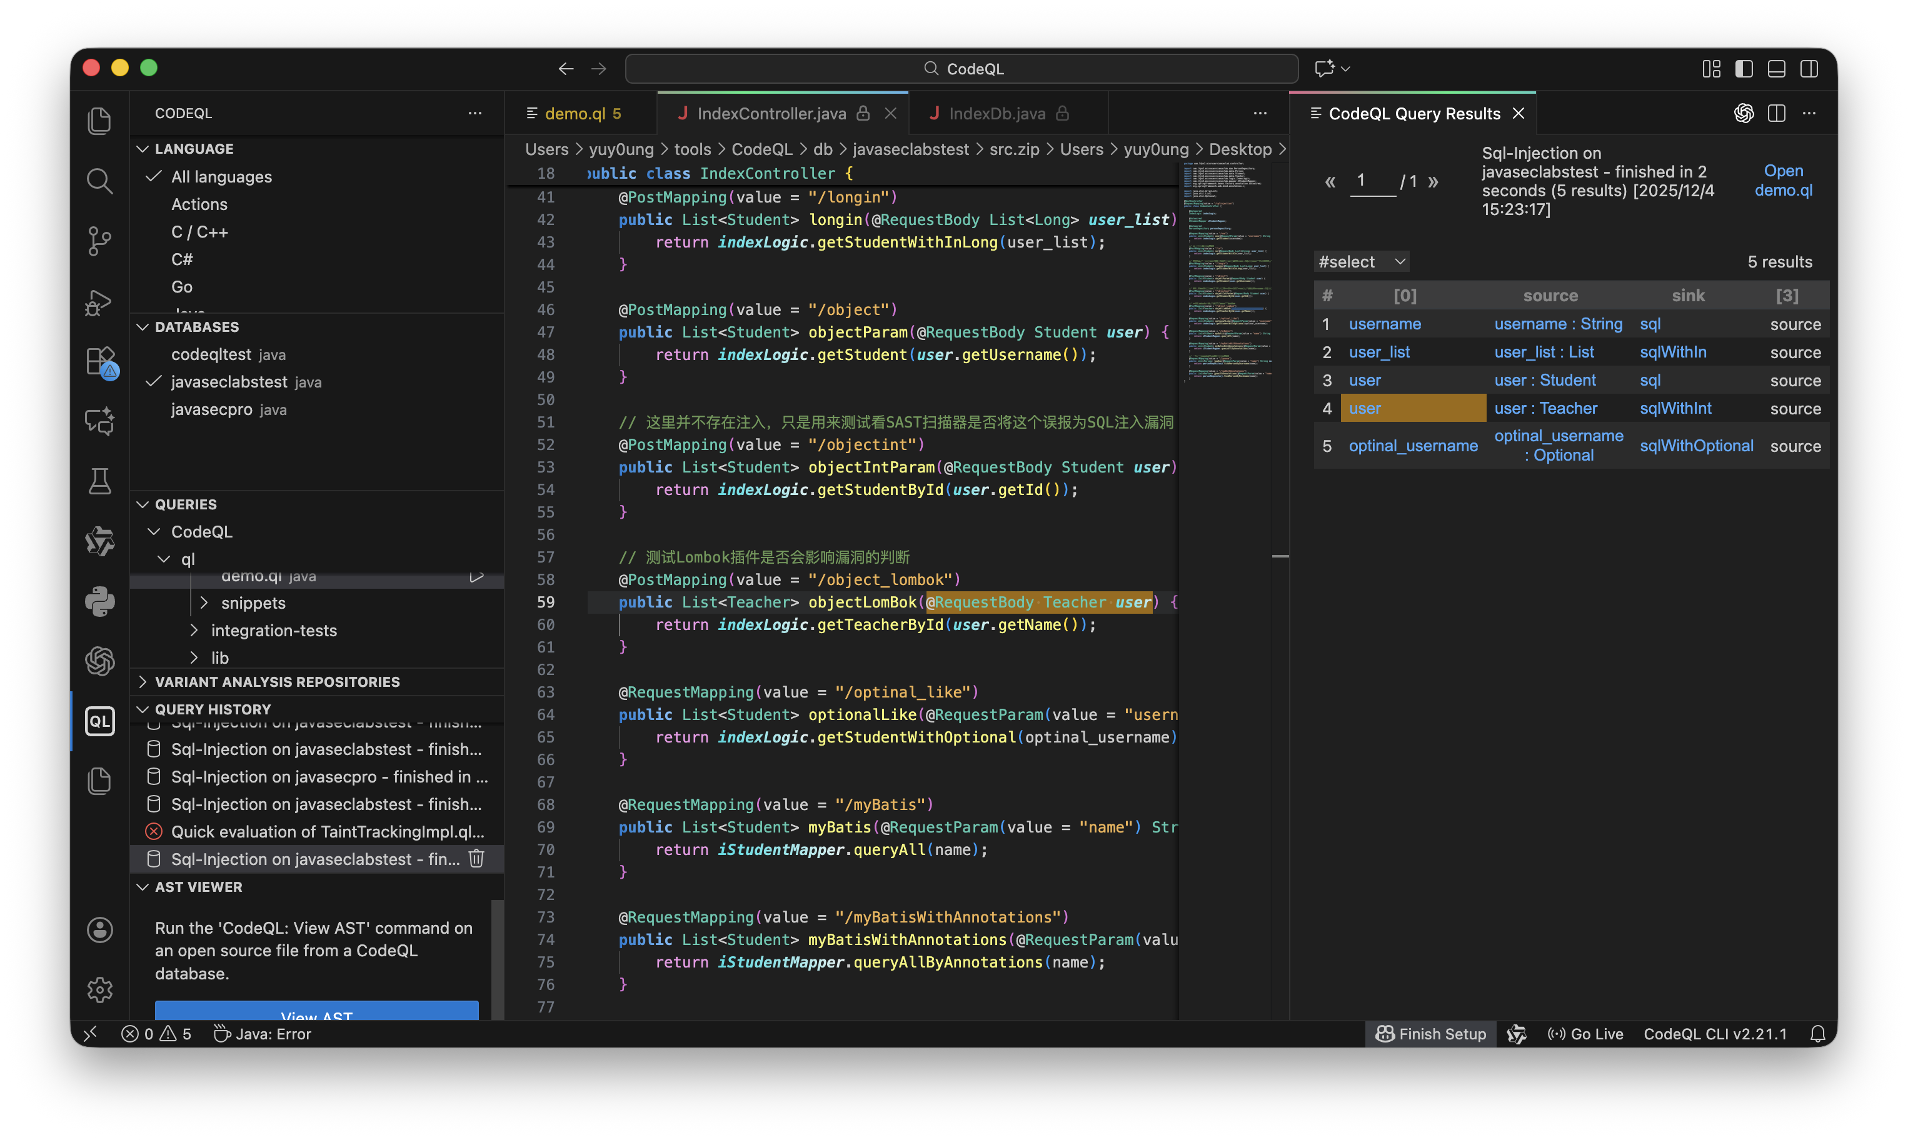Click the Open demo.ql link

click(1783, 181)
